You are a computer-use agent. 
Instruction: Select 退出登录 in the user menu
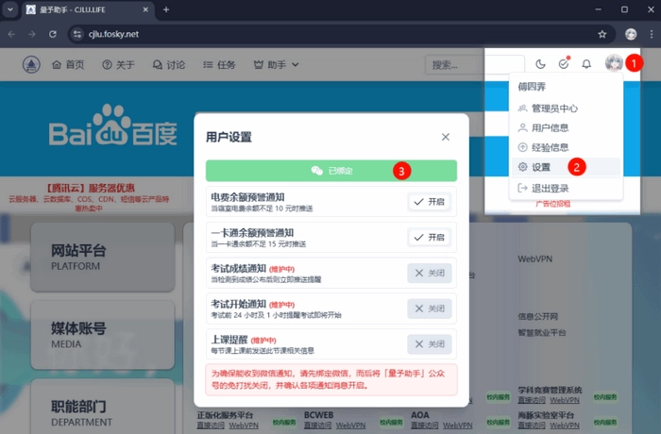coord(551,188)
